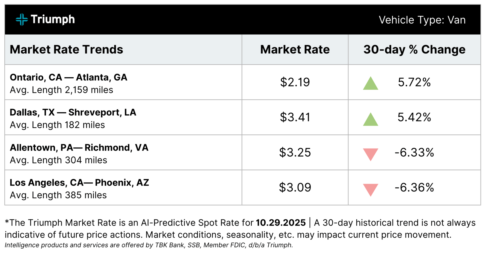The height and width of the screenshot is (259, 487).
Task: Click the Vehicle Type: Van label
Action: [x=422, y=20]
